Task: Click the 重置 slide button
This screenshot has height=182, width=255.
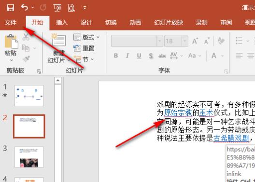Action: pyautogui.click(x=84, y=48)
